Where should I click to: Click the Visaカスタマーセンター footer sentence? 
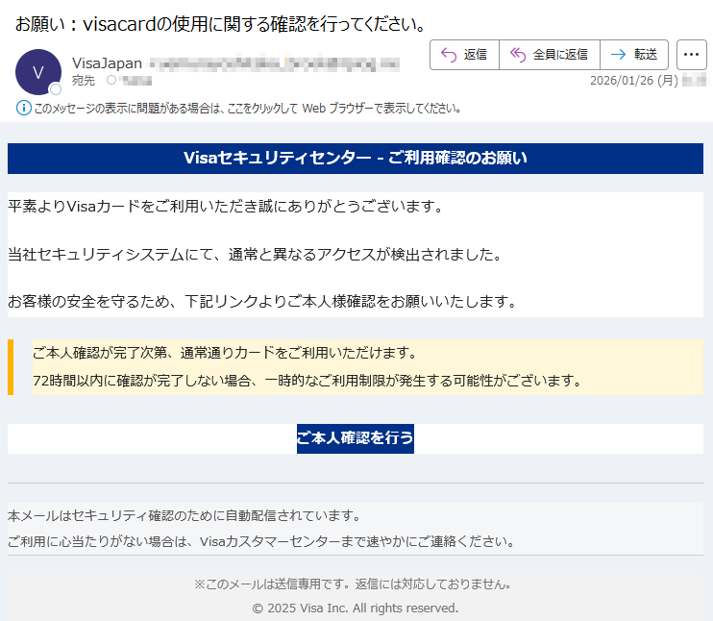click(x=259, y=541)
